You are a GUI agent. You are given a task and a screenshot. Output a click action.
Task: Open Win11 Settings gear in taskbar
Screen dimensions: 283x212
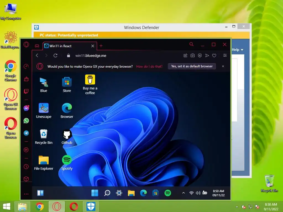pyautogui.click(x=119, y=193)
